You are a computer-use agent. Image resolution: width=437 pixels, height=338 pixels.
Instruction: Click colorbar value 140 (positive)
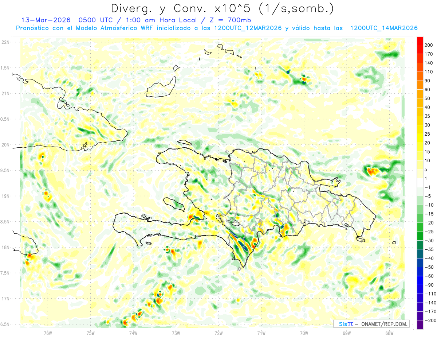coord(429,63)
